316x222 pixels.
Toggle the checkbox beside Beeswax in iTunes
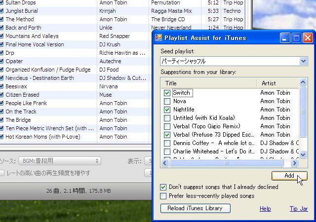tap(1, 86)
